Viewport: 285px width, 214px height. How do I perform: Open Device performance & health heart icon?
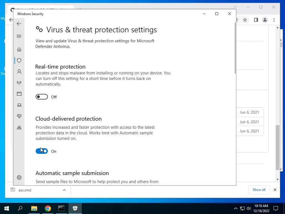[19, 116]
